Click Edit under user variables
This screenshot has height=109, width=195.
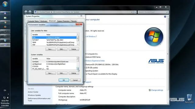[62, 49]
